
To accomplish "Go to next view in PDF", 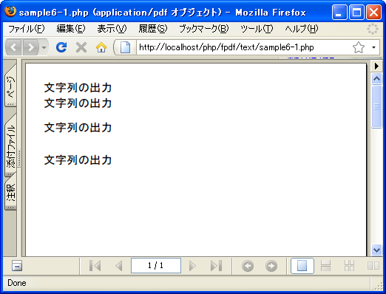I will tap(271, 266).
